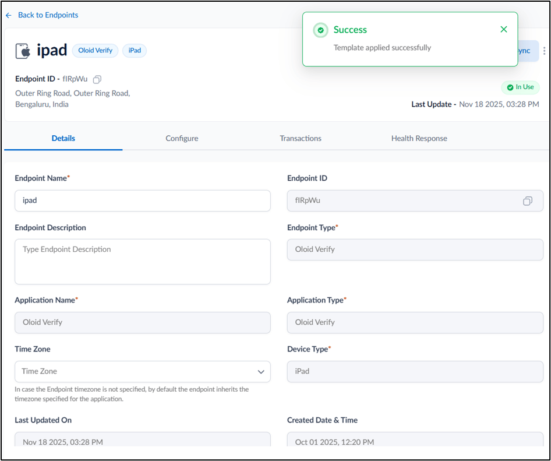The width and height of the screenshot is (551, 461).
Task: Copy ID using icon in Endpoint ID field
Action: tap(528, 201)
